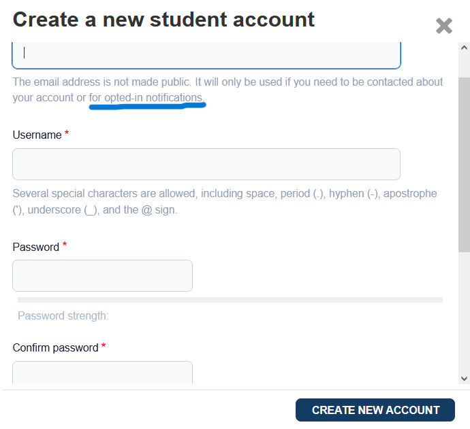Click the 'Create a new student account' heading
The width and height of the screenshot is (470, 429).
click(163, 19)
